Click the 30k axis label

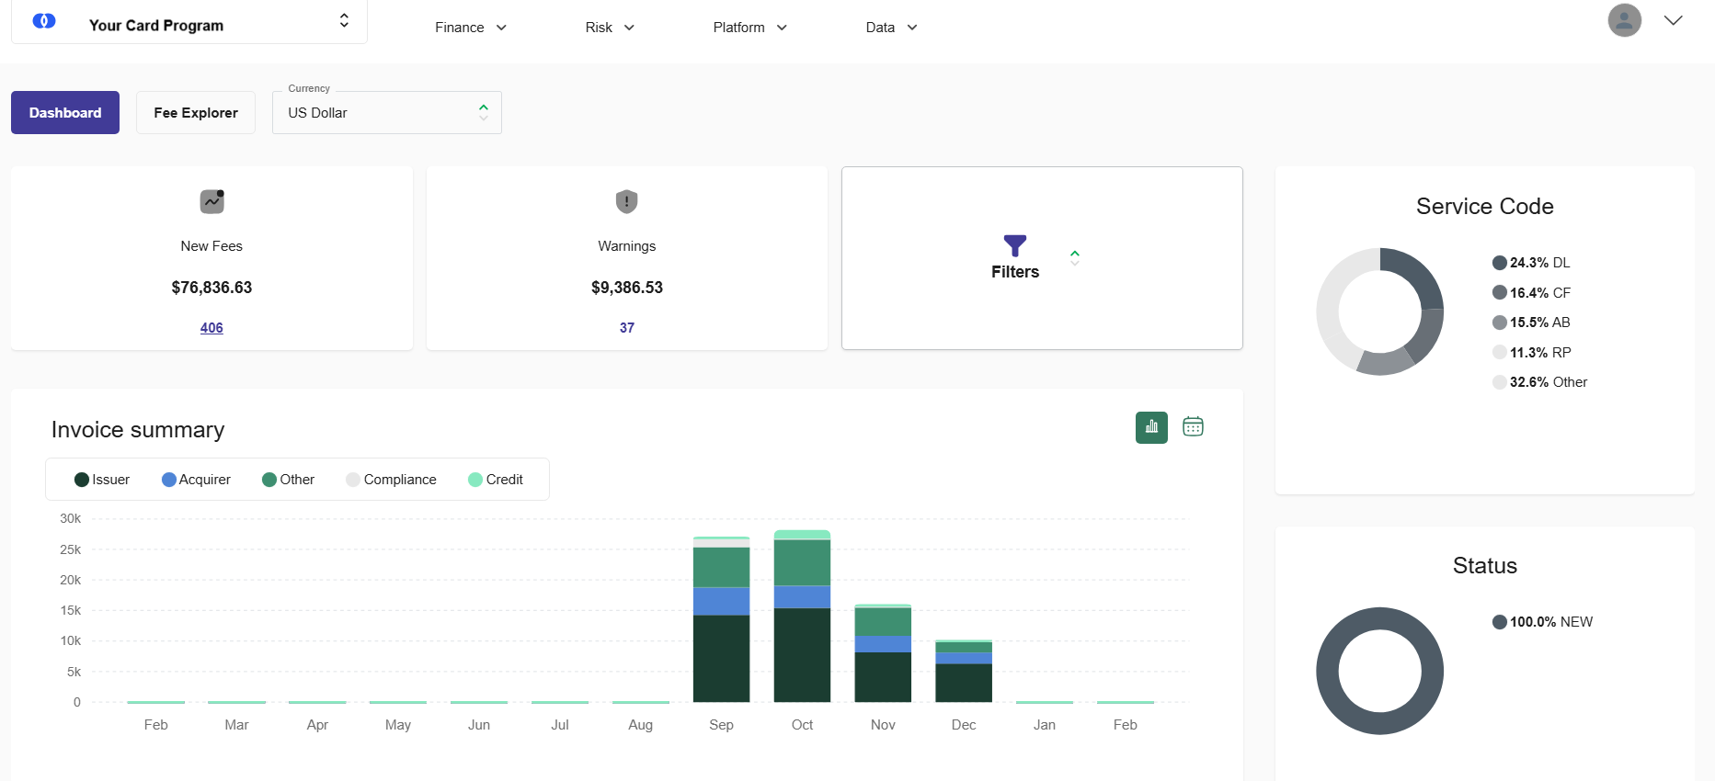coord(71,519)
